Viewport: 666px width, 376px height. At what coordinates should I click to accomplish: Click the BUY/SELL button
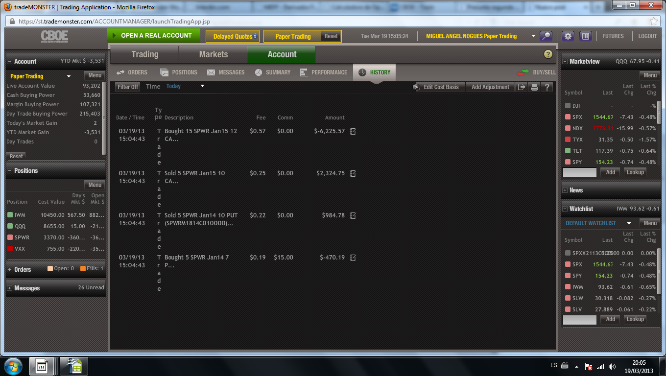pyautogui.click(x=537, y=72)
